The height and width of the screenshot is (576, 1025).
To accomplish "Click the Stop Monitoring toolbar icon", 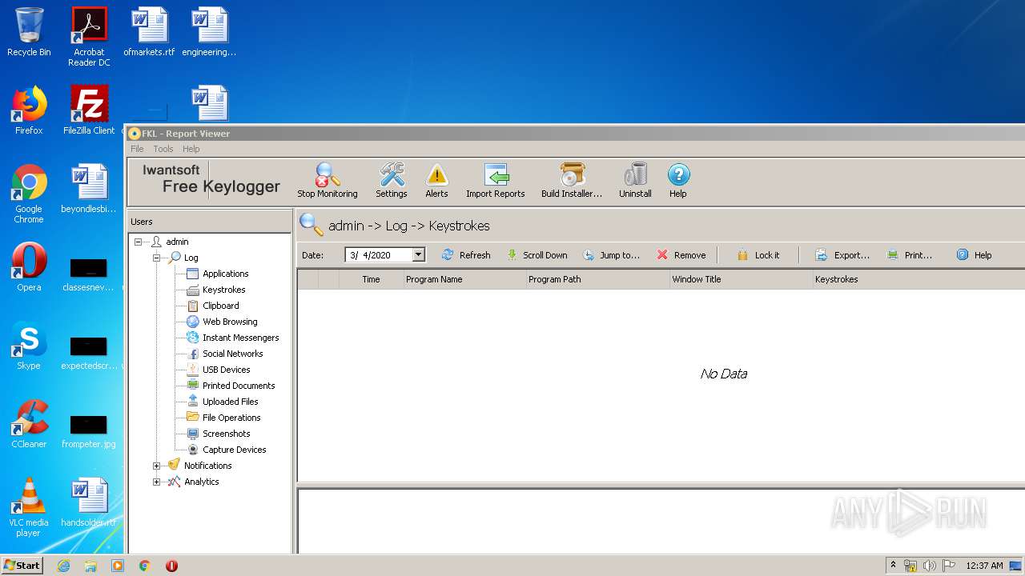I will pos(327,180).
